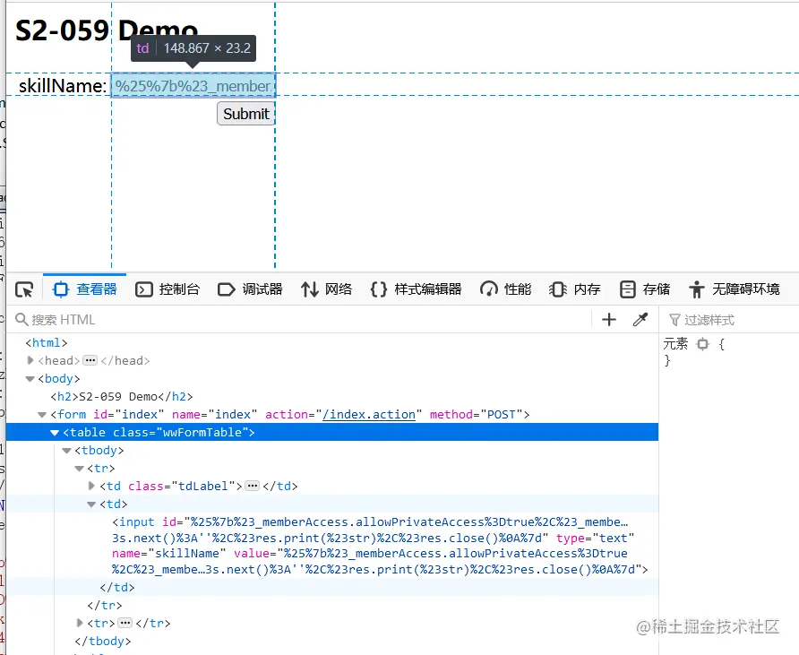This screenshot has width=799, height=655.
Task: Collapse the first tr node
Action: (79, 469)
